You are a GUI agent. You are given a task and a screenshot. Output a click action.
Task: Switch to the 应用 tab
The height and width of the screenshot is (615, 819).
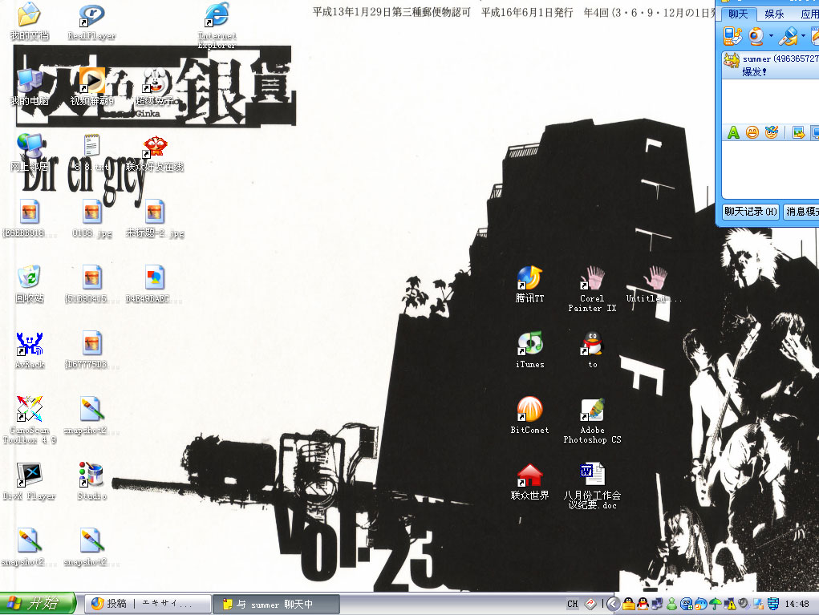tap(808, 14)
